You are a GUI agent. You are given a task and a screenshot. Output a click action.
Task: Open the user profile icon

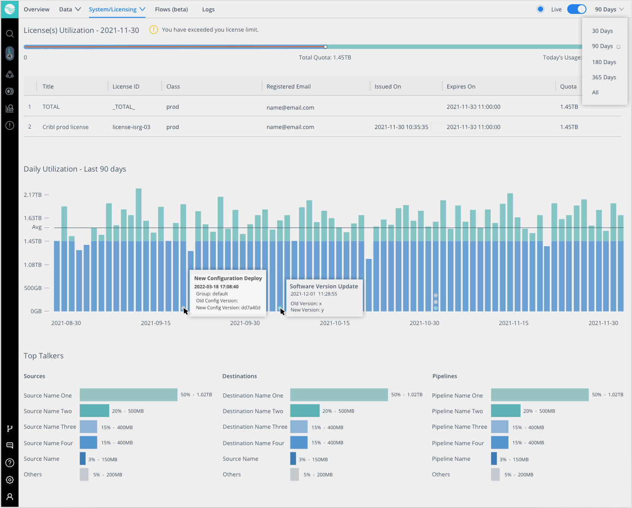10,497
